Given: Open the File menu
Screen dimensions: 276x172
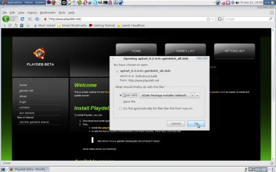Looking at the screenshot, I should point(5,12).
